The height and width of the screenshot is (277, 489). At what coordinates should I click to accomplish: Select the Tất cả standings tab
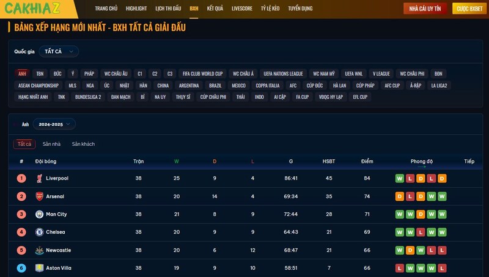24,144
